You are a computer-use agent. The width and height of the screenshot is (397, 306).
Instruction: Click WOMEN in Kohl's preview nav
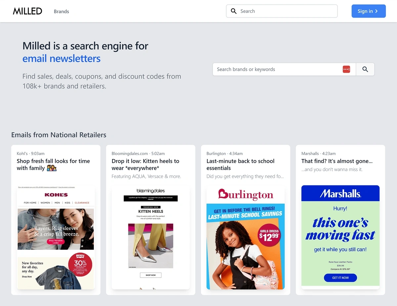[45, 203]
